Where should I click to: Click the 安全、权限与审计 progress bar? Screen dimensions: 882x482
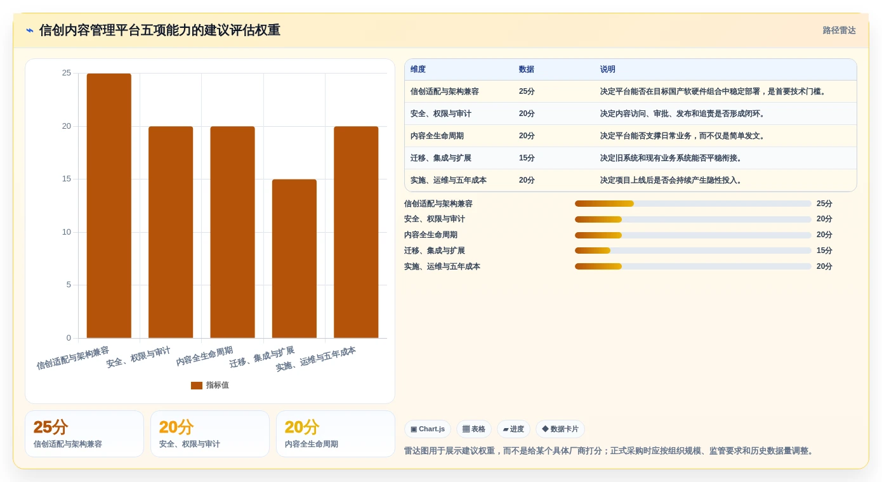(x=693, y=219)
